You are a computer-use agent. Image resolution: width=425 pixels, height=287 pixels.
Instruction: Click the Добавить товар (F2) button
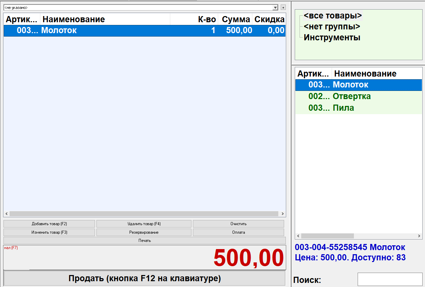click(49, 224)
